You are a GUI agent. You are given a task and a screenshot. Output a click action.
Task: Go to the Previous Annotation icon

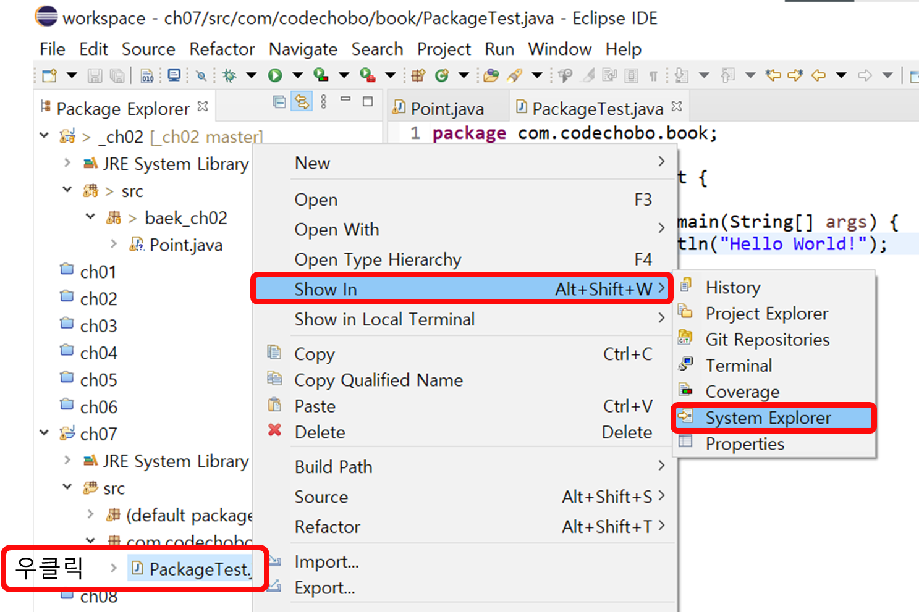(727, 75)
